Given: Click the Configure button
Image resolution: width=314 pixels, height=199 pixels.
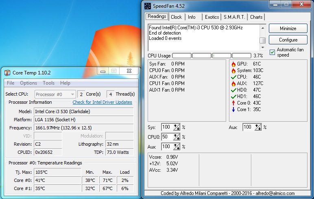Looking at the screenshot, I should pyautogui.click(x=288, y=40).
